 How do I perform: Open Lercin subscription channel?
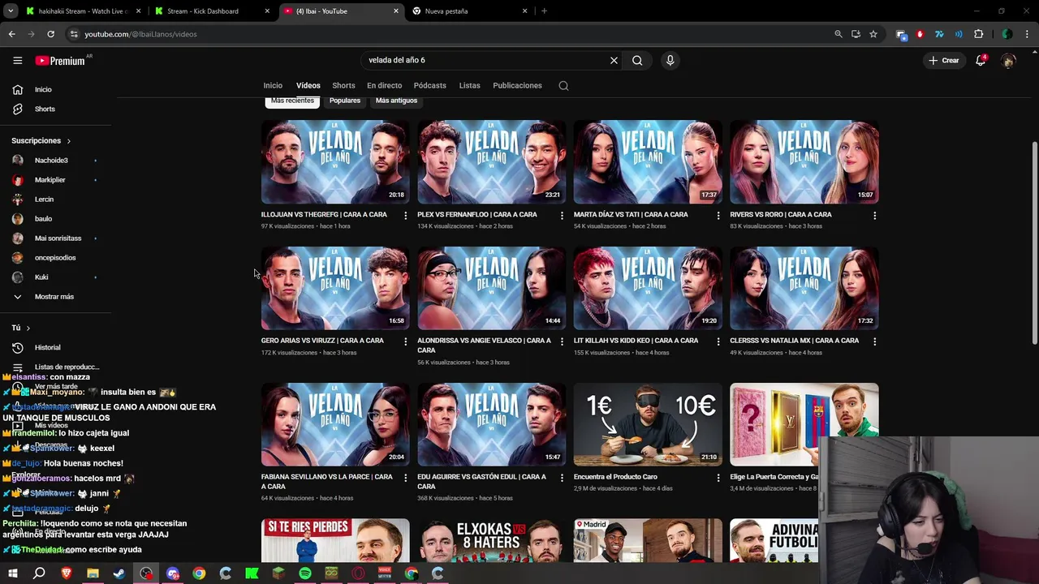tap(55, 200)
